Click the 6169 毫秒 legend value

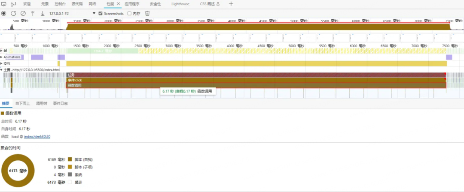click(57, 159)
